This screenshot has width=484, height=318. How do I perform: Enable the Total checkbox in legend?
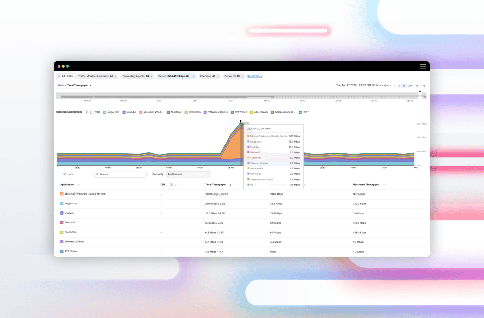point(92,112)
